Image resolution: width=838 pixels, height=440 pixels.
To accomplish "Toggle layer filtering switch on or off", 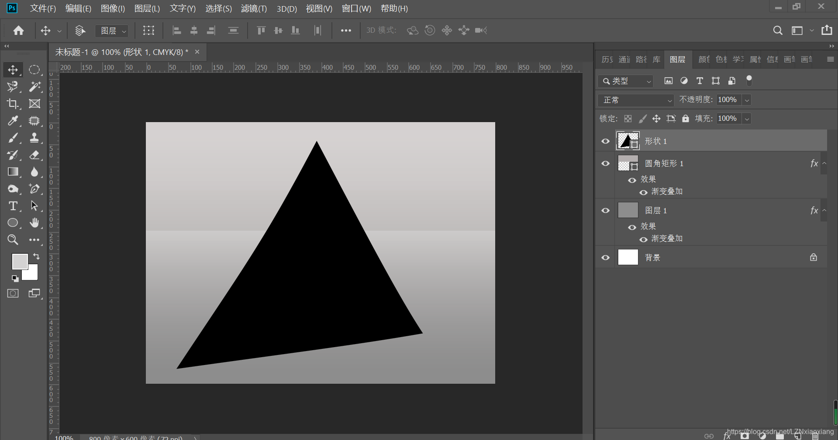I will pyautogui.click(x=749, y=80).
